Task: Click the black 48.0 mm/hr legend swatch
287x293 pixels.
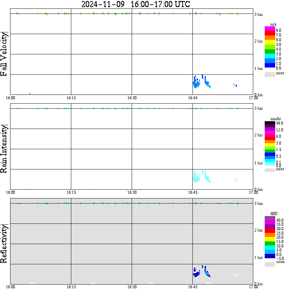Action: coord(270,123)
